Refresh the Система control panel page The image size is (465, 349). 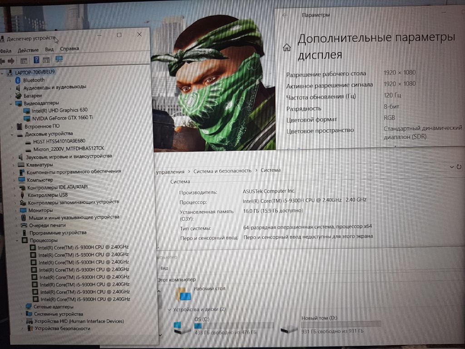coord(459,167)
